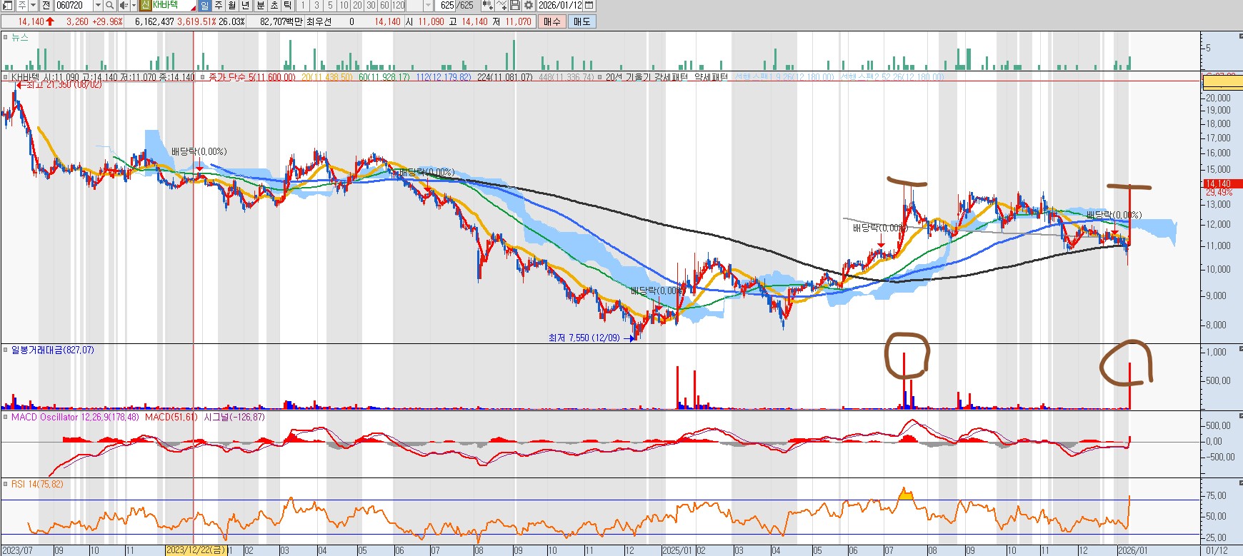
Task: Click the square marker before RSI 14
Action: 6,485
